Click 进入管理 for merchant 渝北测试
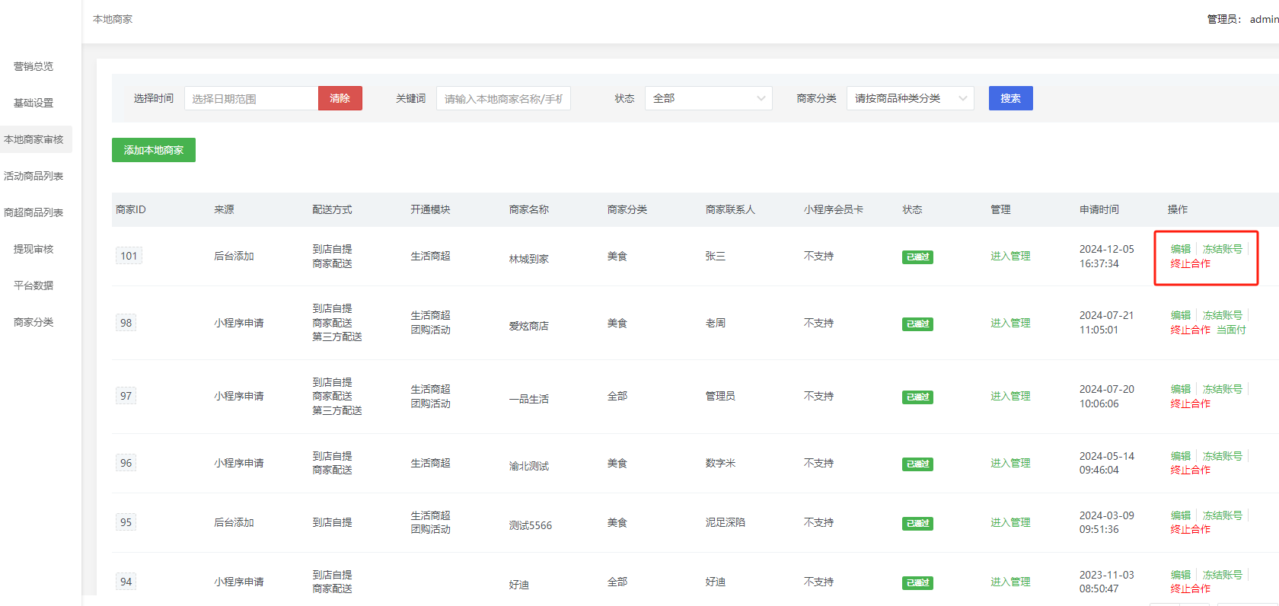The height and width of the screenshot is (606, 1279). click(1010, 463)
